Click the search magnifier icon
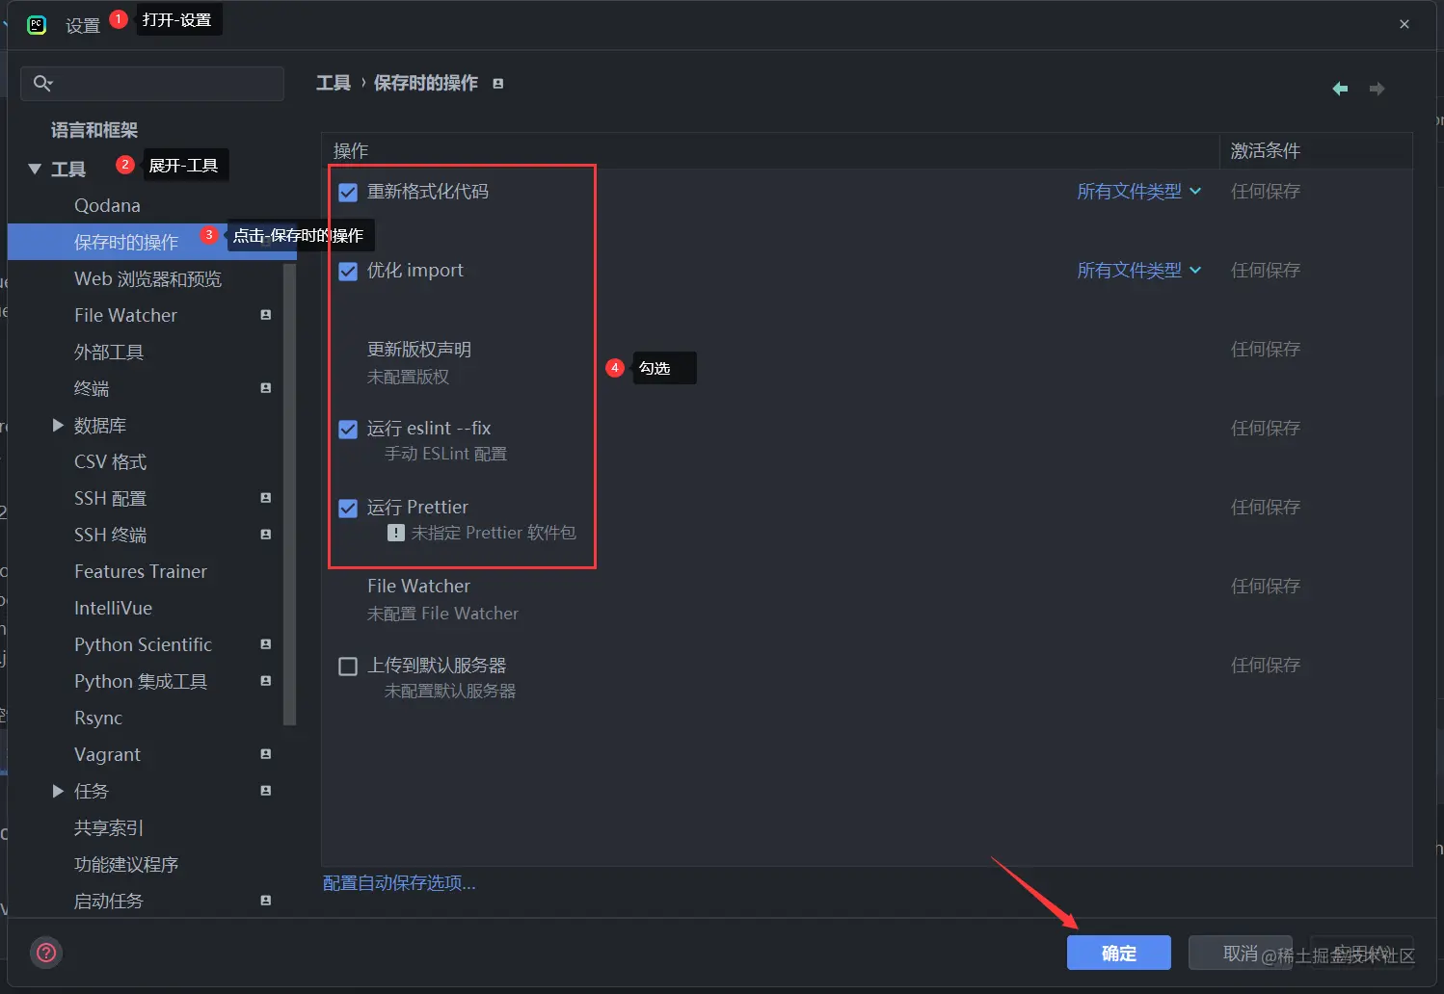1444x994 pixels. click(x=42, y=84)
